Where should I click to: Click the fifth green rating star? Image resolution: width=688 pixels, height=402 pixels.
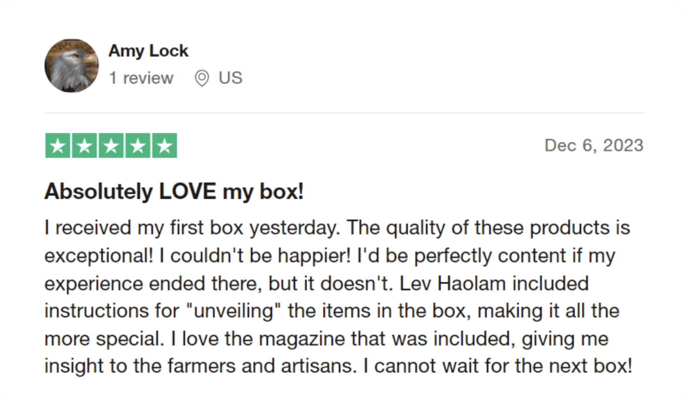coord(165,146)
